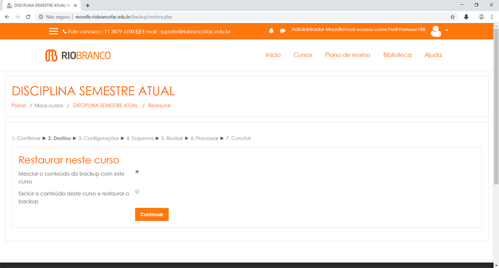
Task: Click the Administrador Moodle user name
Action: point(318,29)
